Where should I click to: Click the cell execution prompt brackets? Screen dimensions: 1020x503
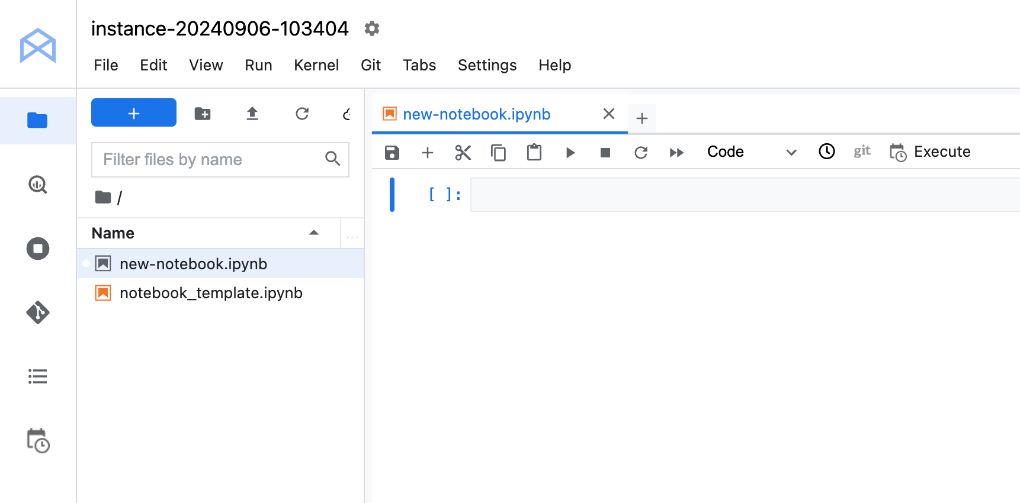pos(444,194)
